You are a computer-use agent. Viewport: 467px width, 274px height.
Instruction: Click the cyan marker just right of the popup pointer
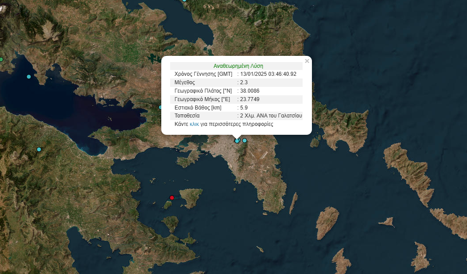point(245,141)
